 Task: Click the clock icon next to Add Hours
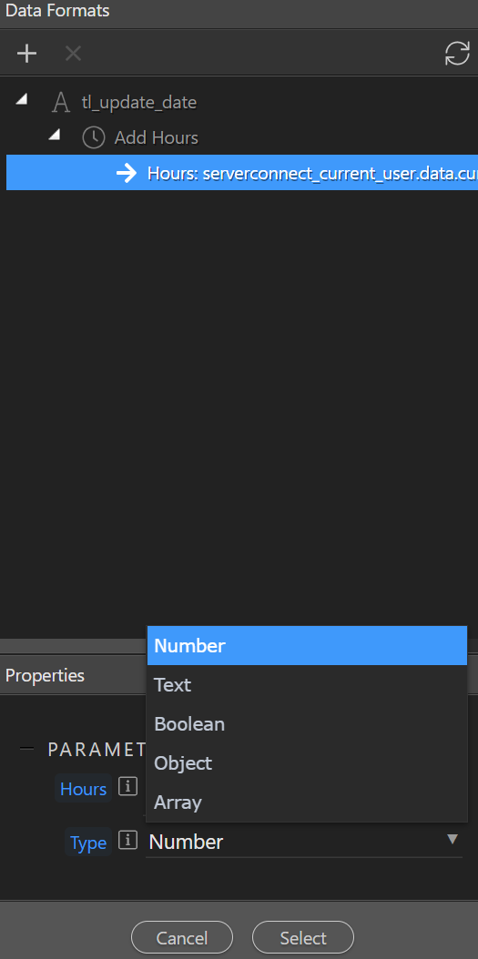click(x=94, y=137)
